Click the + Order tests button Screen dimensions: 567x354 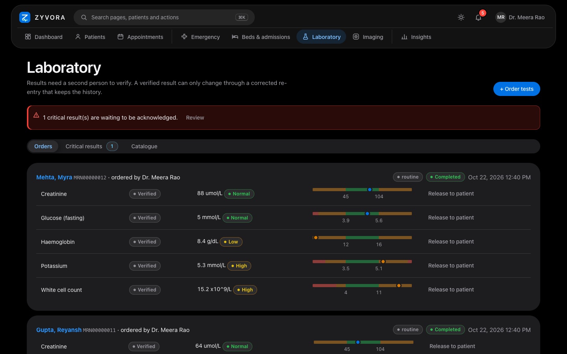[x=517, y=89]
